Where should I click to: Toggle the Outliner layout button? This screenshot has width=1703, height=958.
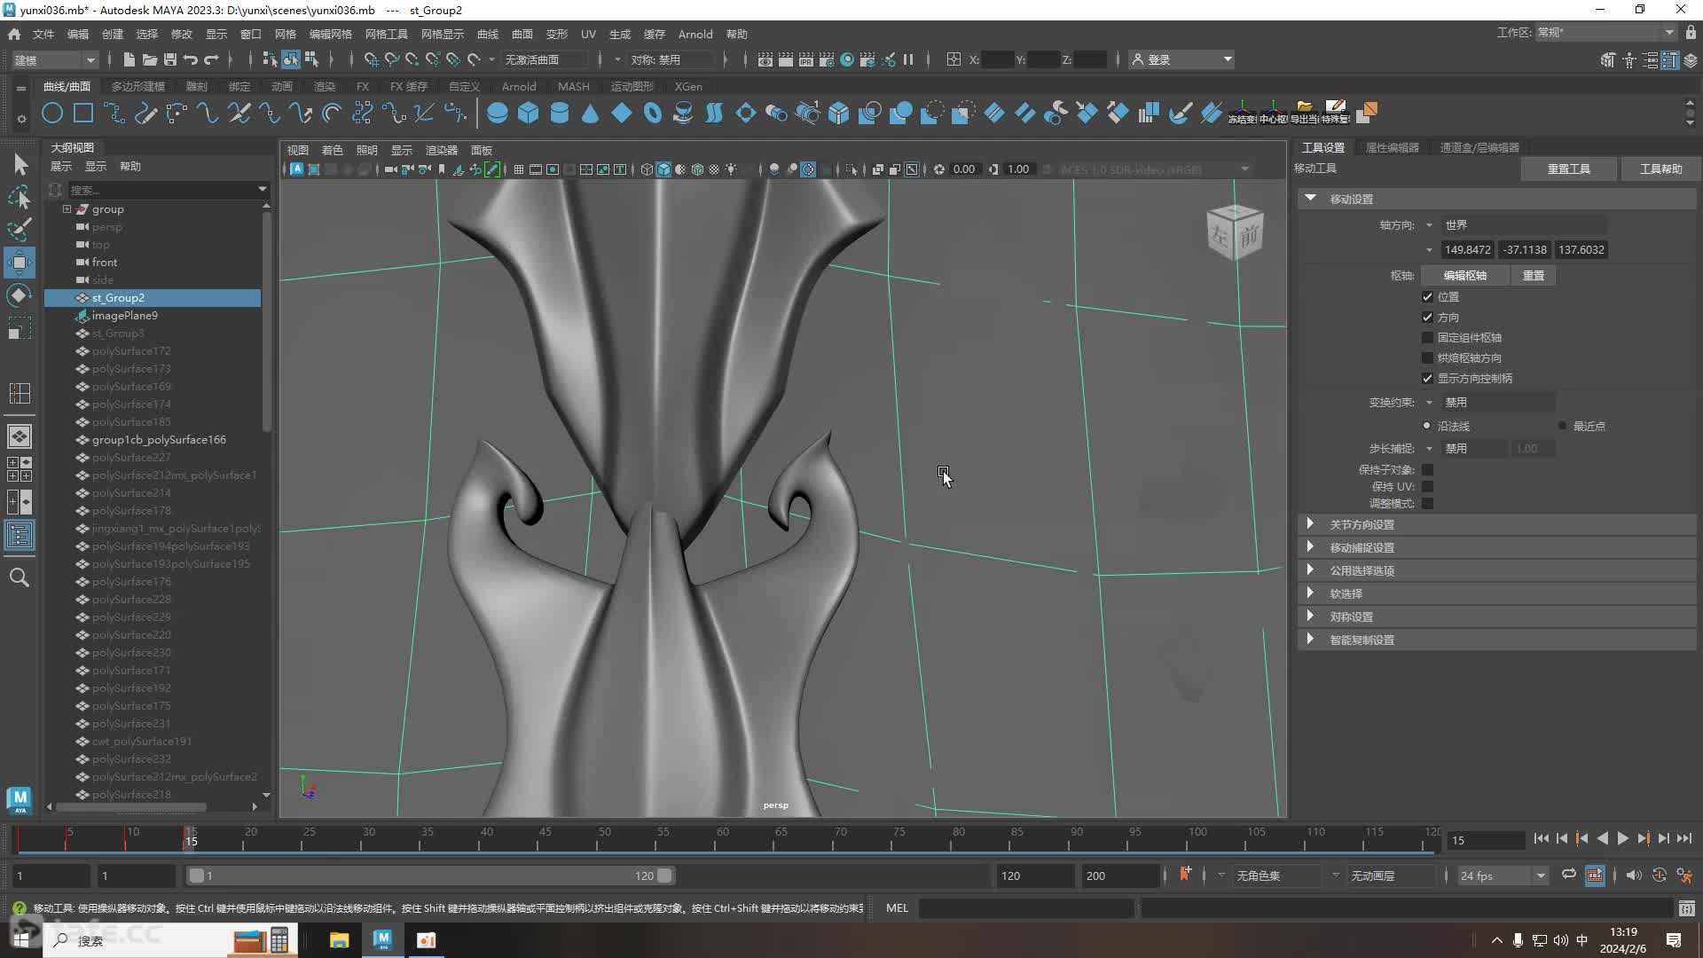(x=20, y=535)
